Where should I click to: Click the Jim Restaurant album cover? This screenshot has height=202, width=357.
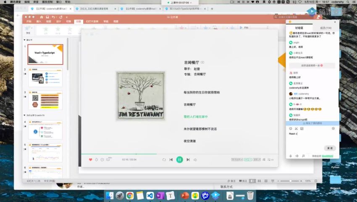pos(140,96)
